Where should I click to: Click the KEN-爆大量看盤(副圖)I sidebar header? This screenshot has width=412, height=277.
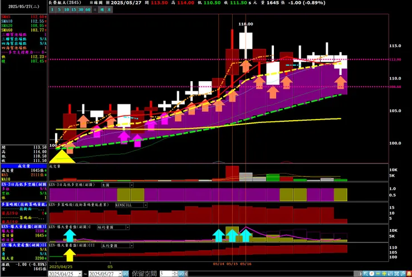24,226
